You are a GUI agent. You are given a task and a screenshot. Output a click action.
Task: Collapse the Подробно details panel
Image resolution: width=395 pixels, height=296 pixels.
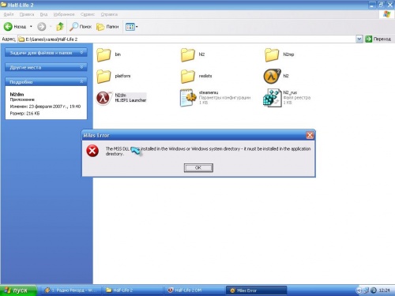click(46, 82)
